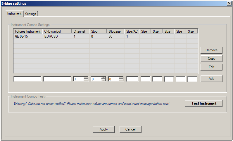This screenshot has height=141, width=233.
Task: Focus the Futures Instrument input field
Action: (x=27, y=79)
